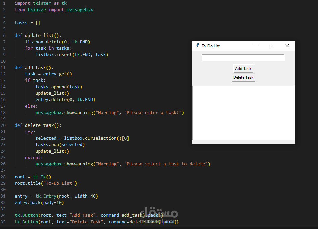The image size is (318, 229).
Task: Click line number 1 in the gutter
Action: coord(4,3)
